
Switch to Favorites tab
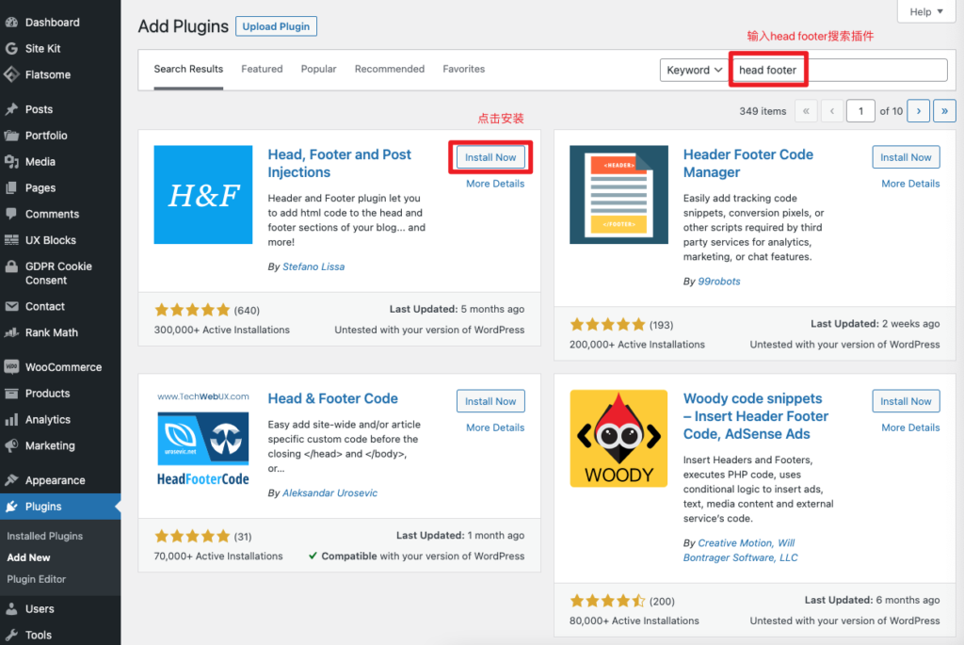(463, 69)
